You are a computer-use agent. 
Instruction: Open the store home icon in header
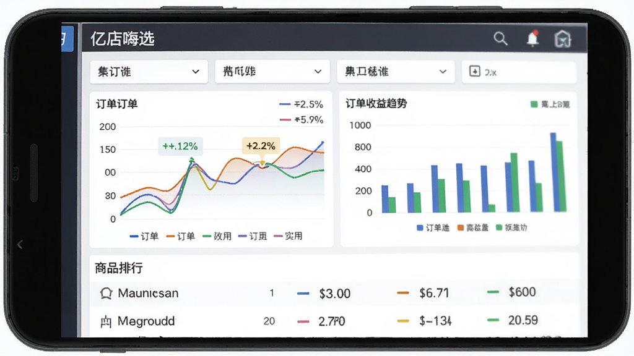(562, 39)
